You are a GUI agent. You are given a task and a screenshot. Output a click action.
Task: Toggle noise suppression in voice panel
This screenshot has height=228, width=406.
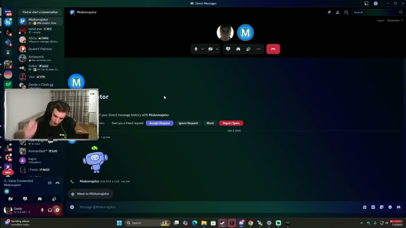50,183
